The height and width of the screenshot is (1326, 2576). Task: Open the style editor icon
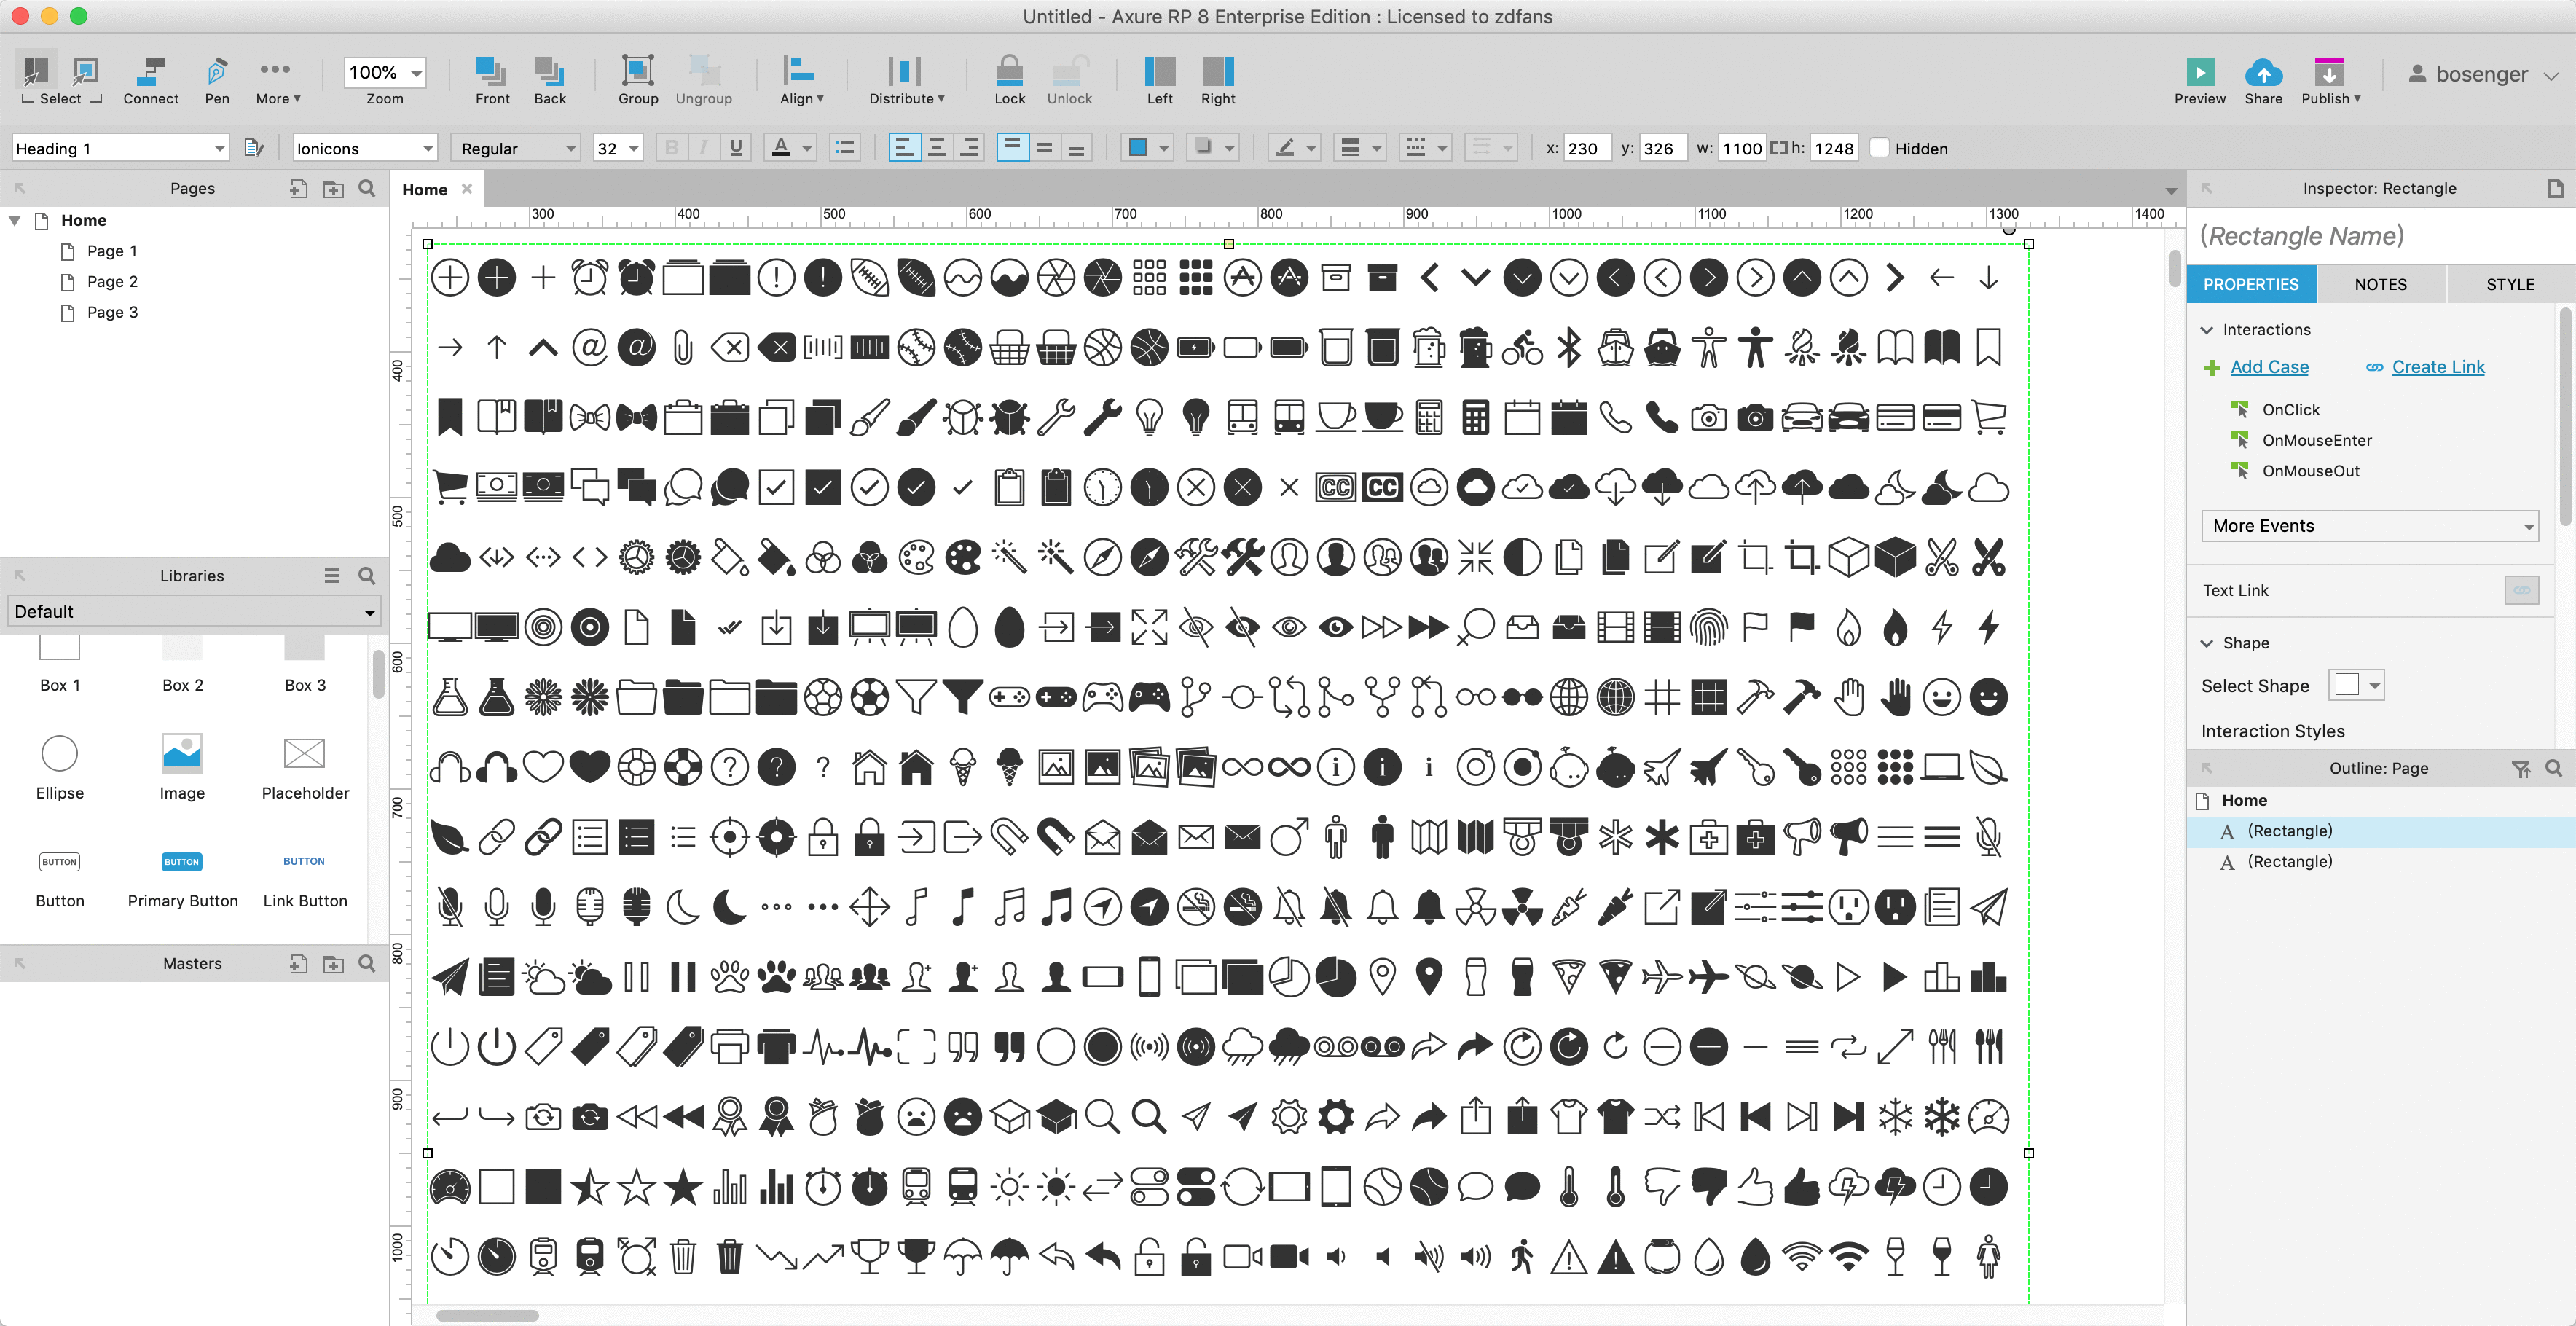click(254, 148)
